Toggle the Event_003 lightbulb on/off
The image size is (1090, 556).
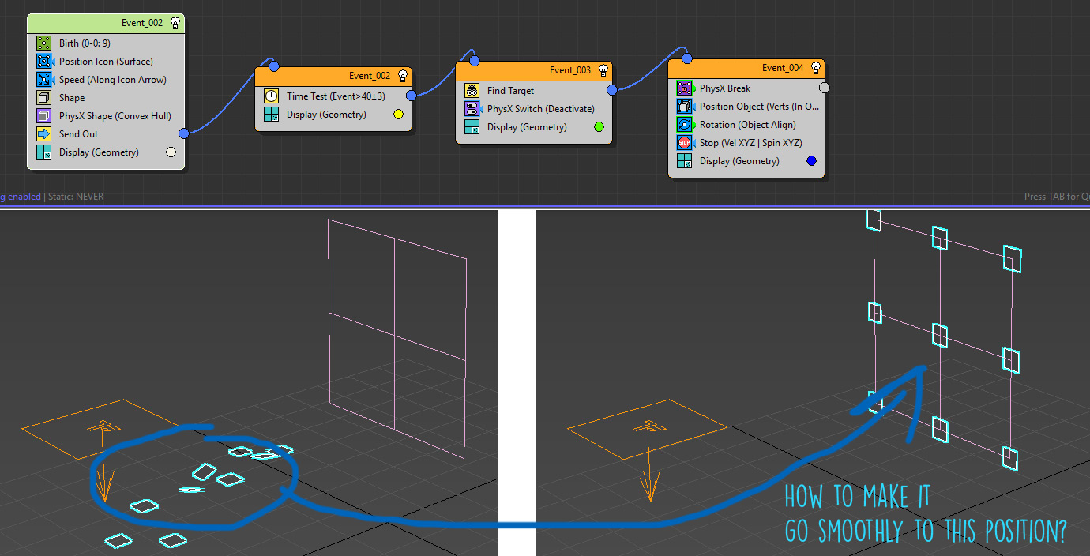click(603, 70)
